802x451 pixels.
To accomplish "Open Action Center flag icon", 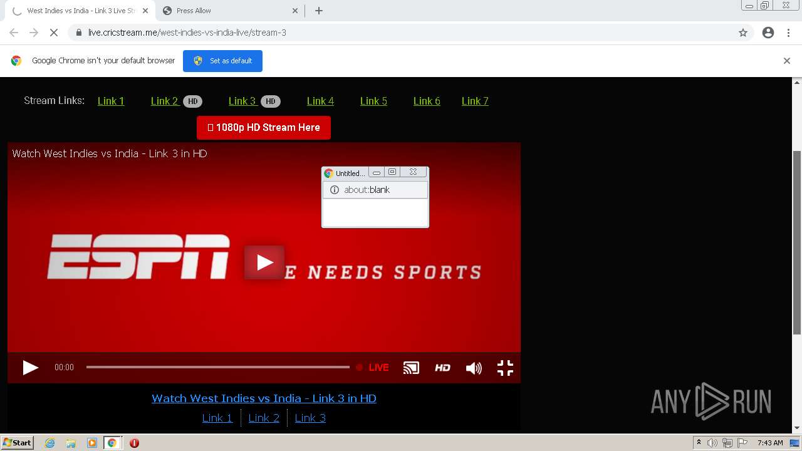I will click(742, 443).
